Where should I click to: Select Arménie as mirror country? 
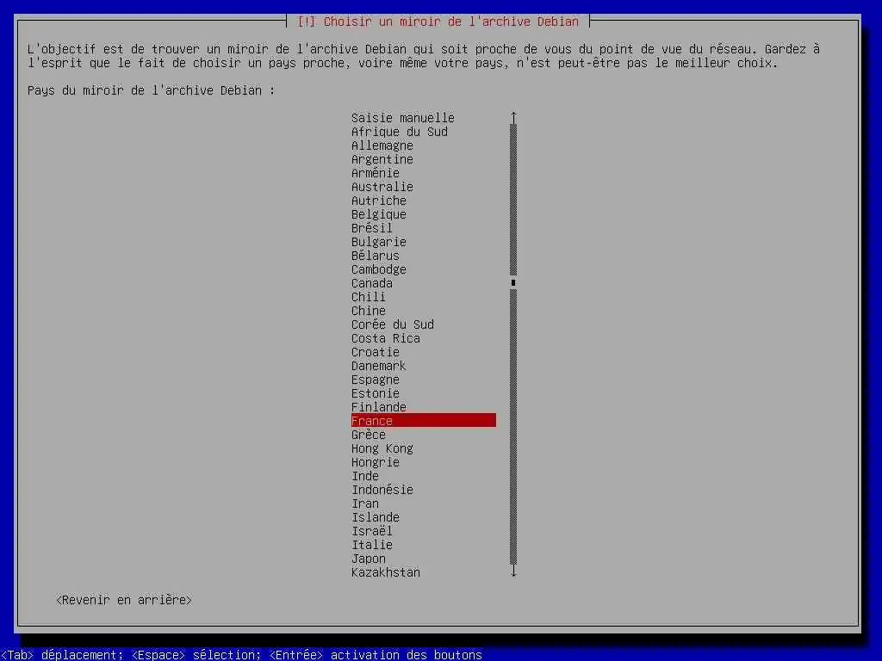(376, 173)
